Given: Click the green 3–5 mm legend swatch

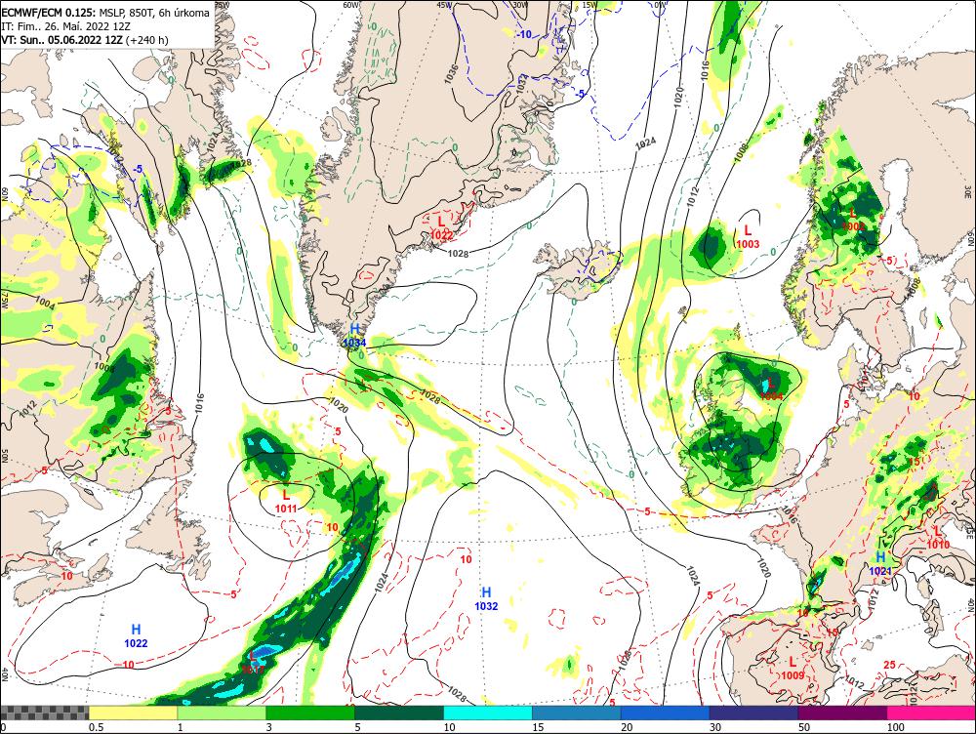Looking at the screenshot, I should [310, 713].
